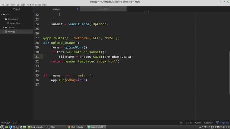Image resolution: width=230 pixels, height=129 pixels.
Task: Click the 12:22 clock in system tray
Action: point(227,127)
